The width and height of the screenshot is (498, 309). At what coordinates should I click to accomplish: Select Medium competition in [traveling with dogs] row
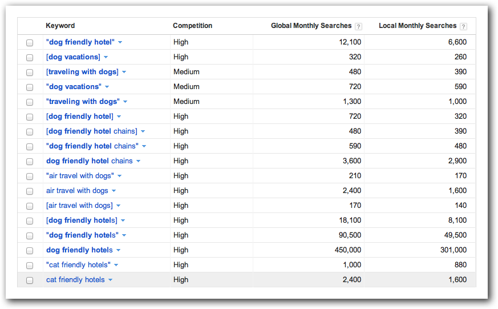[x=187, y=72]
